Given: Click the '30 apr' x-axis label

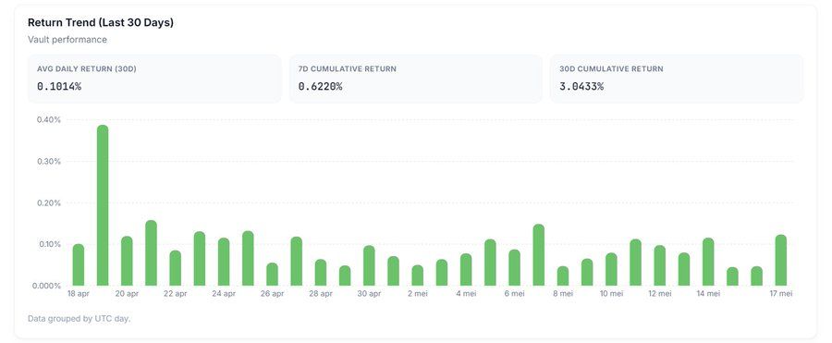Looking at the screenshot, I should [369, 293].
